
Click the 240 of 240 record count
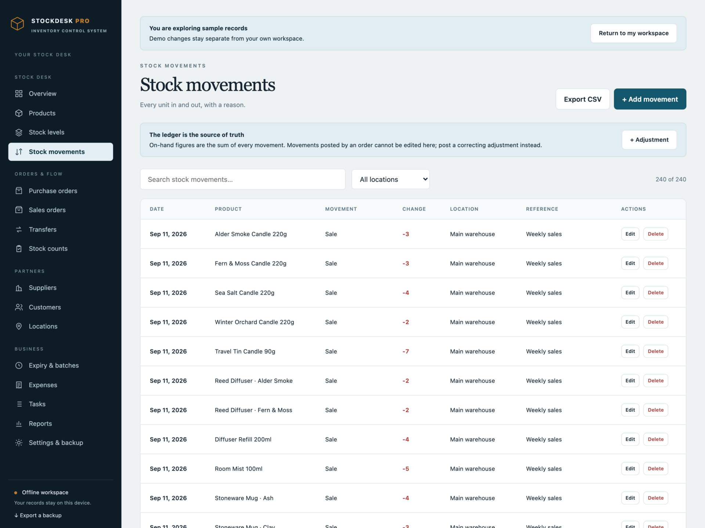click(671, 179)
